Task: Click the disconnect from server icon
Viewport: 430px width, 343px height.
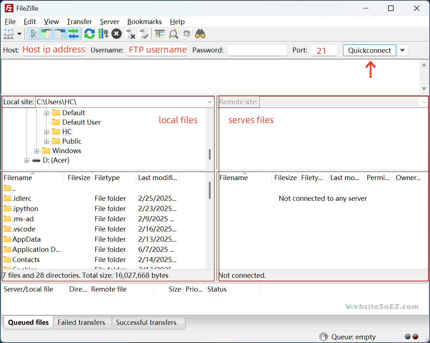Action: point(130,34)
